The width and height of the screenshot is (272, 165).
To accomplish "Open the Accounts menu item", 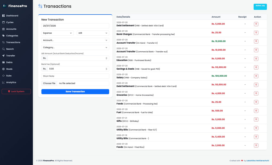I will [11, 29].
